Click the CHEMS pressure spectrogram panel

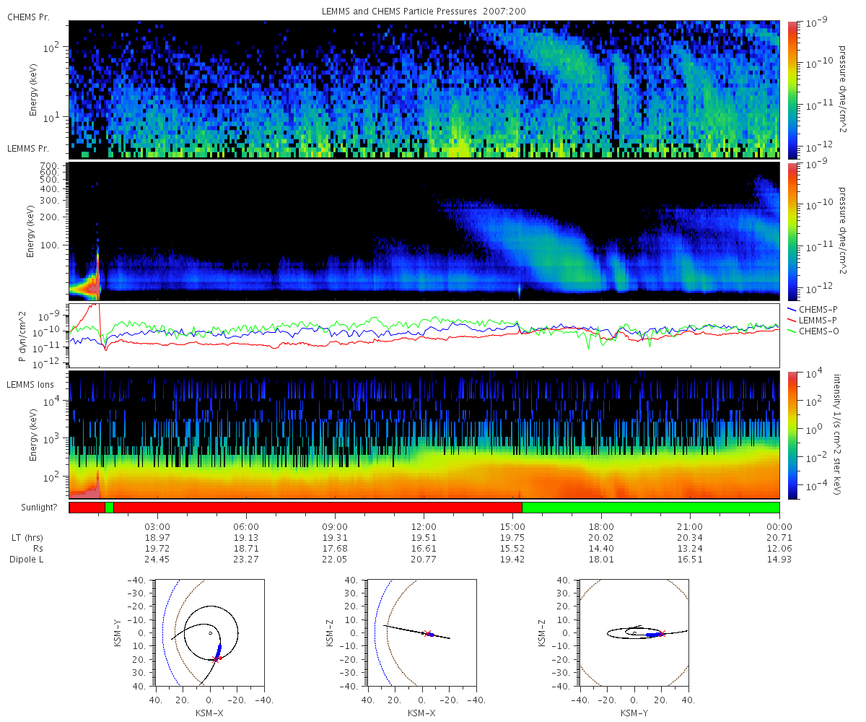424,89
